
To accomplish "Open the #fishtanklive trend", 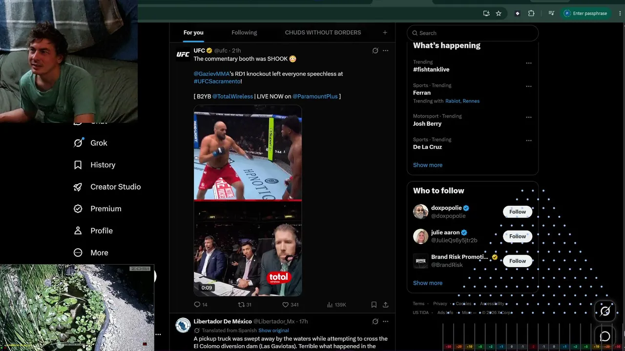I will coord(431,70).
